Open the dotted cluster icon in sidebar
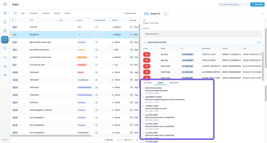 tap(5, 13)
